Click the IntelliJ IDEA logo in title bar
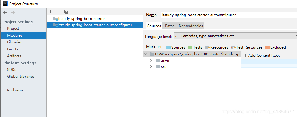297x117 pixels. click(x=5, y=4)
